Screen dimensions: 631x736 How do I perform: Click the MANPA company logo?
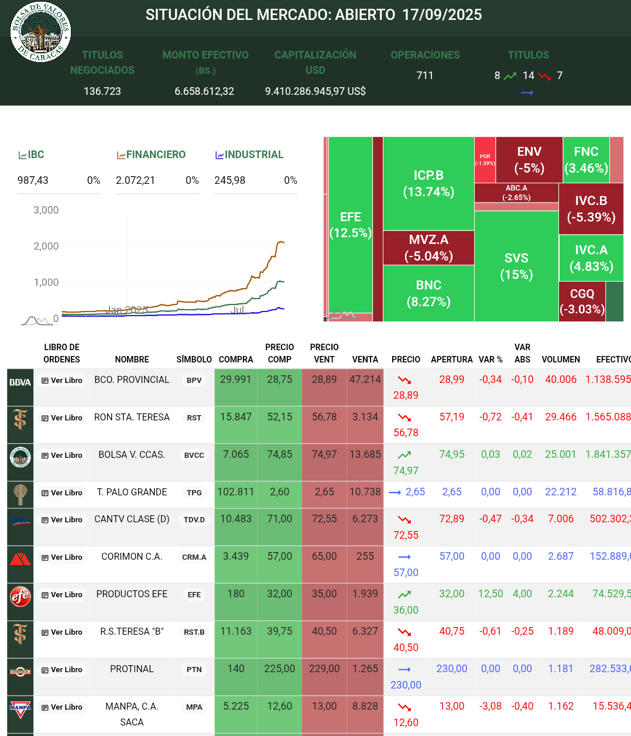(x=20, y=707)
